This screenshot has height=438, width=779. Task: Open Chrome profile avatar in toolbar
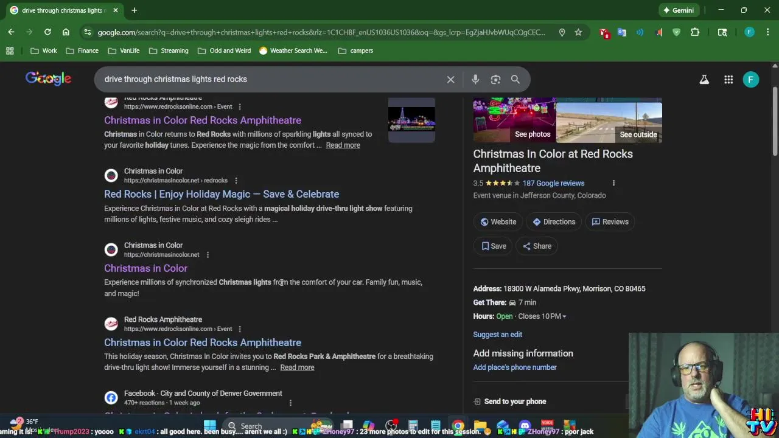750,32
